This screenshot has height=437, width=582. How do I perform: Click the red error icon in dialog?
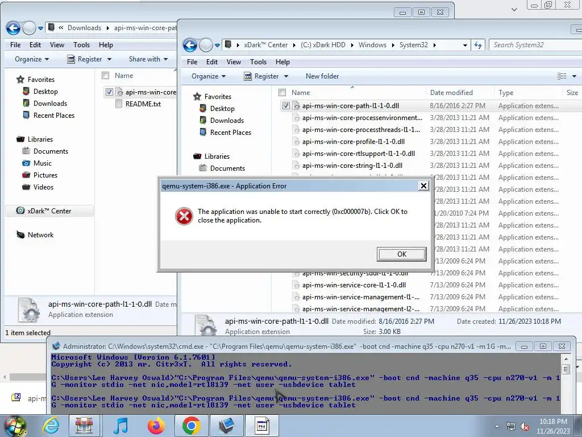184,216
